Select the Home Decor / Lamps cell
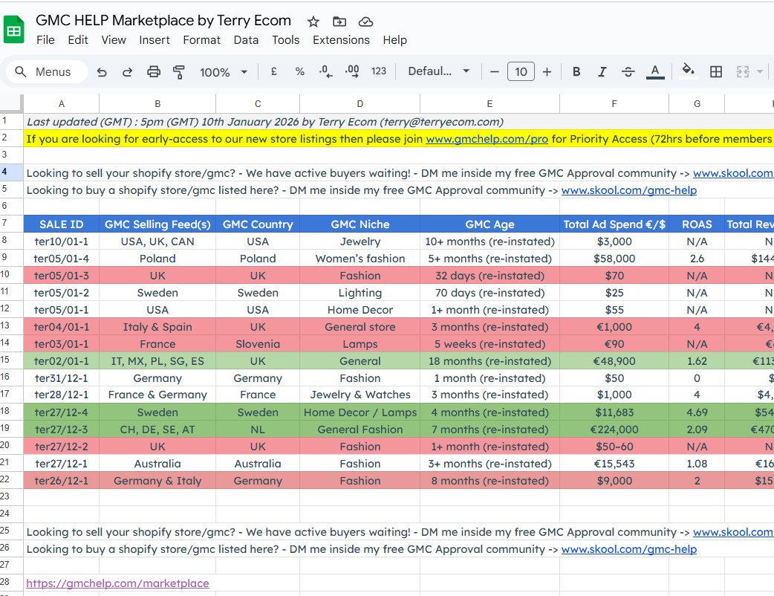The image size is (774, 596). pyautogui.click(x=360, y=412)
